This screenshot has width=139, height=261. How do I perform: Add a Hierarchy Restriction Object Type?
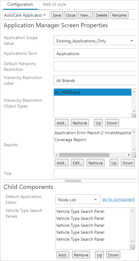coord(61,123)
